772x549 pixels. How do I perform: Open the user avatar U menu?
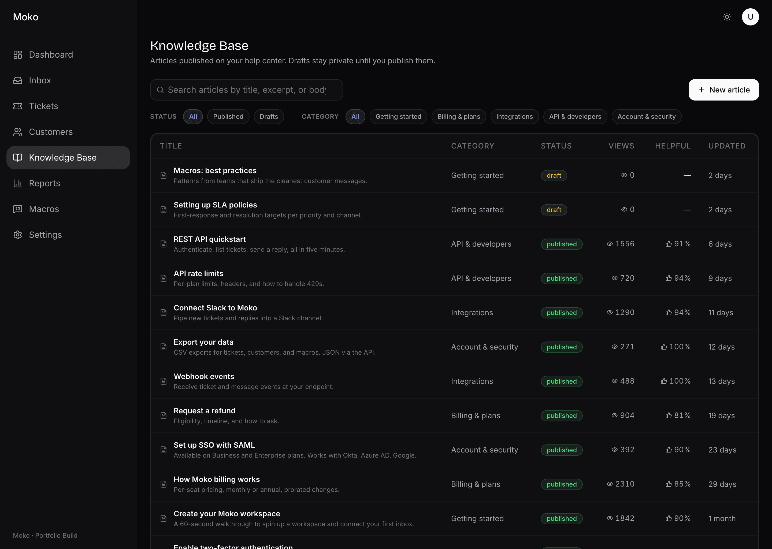point(750,17)
